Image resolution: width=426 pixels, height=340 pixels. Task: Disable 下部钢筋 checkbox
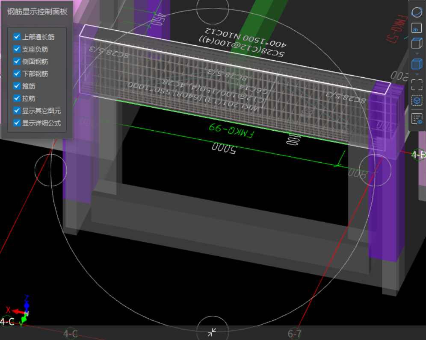pos(17,73)
